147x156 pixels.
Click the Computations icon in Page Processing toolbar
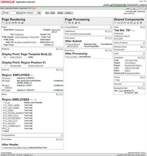point(70,23)
